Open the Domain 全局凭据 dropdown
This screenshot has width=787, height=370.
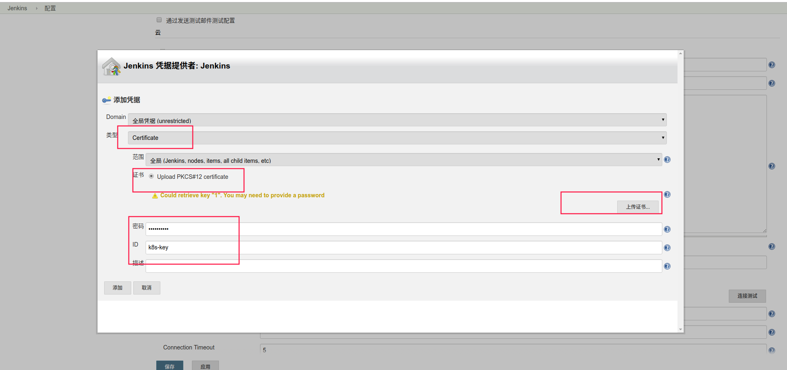coord(397,120)
